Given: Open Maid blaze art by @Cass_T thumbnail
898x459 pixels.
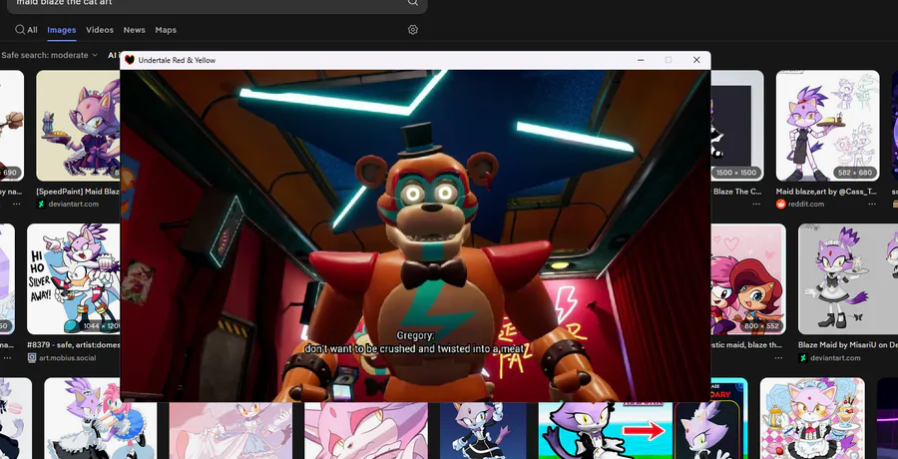Looking at the screenshot, I should click(x=827, y=126).
